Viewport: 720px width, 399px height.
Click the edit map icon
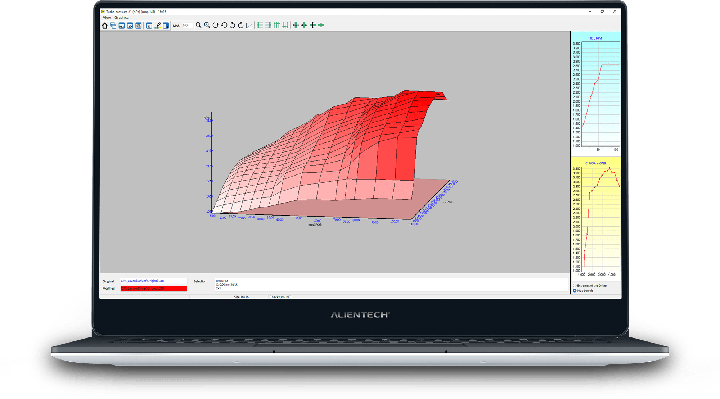[139, 26]
